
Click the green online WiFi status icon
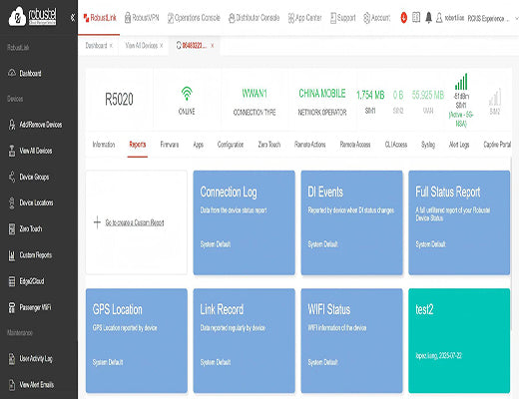[187, 94]
